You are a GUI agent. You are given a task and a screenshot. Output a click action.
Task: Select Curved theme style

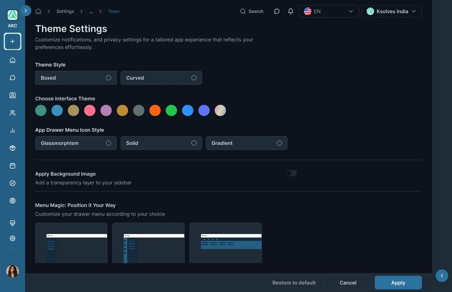tap(161, 78)
